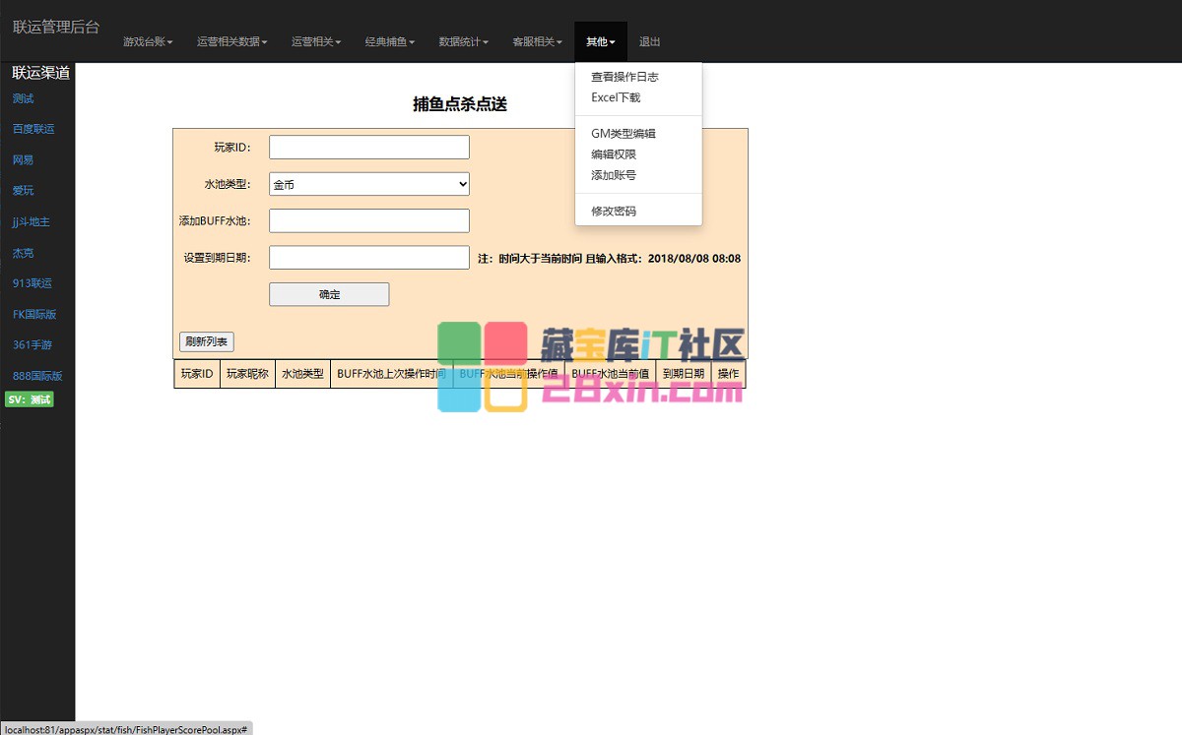Choose the FK国际版 channel
This screenshot has width=1182, height=735.
[34, 315]
